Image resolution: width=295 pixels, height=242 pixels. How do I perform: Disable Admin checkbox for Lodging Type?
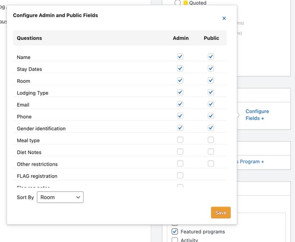tap(180, 92)
